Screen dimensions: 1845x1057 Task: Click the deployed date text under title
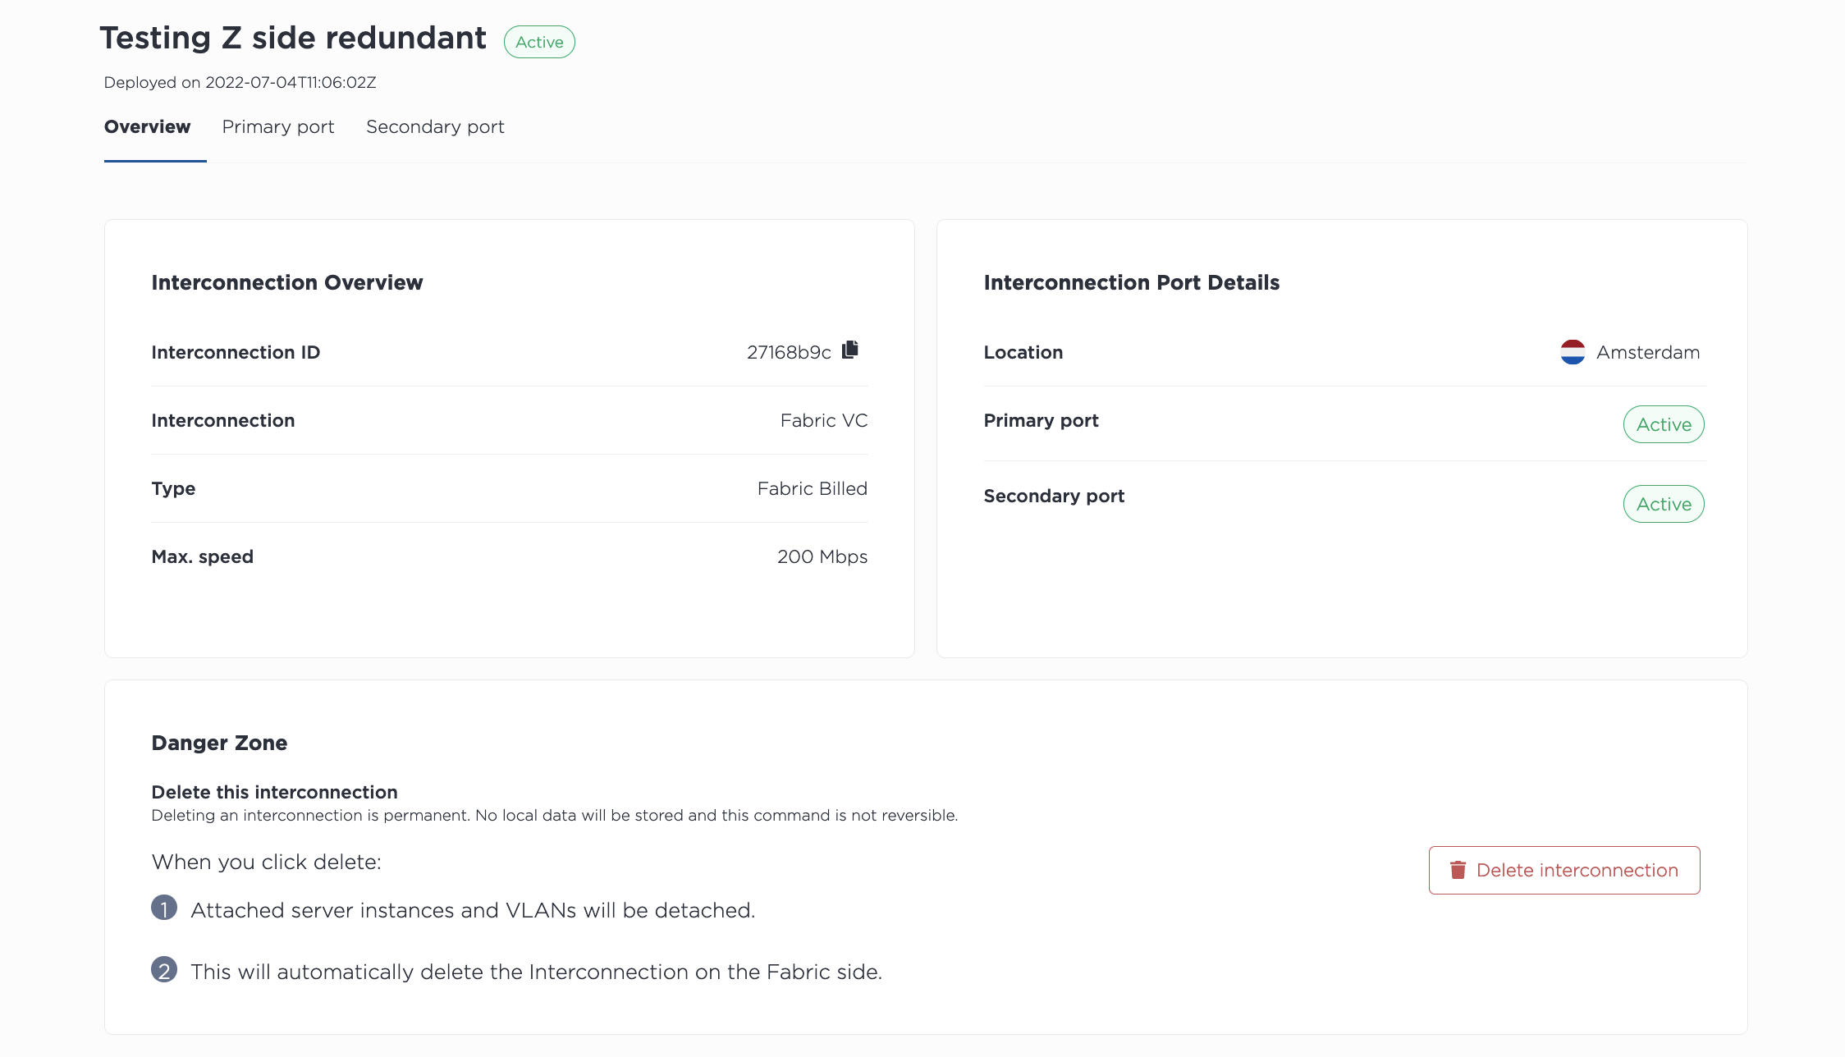pyautogui.click(x=240, y=82)
